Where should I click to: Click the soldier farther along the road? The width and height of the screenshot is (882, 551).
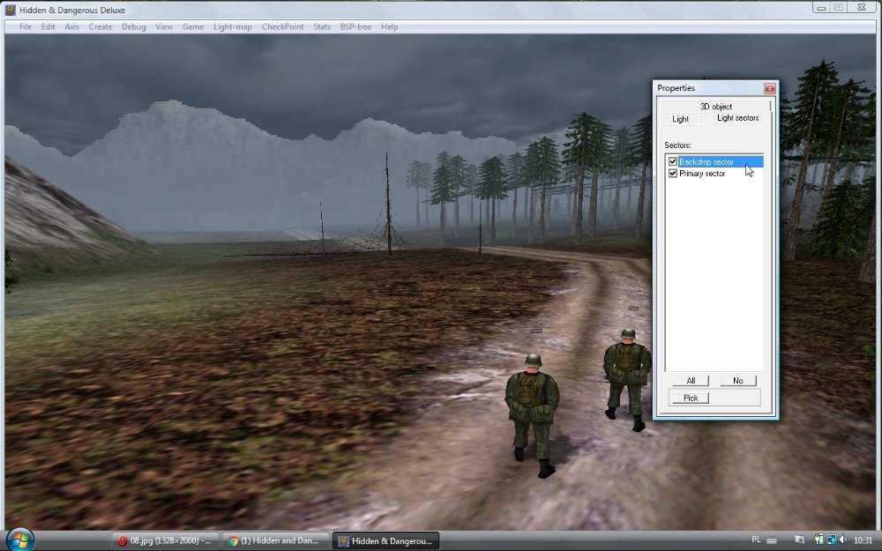coord(626,378)
